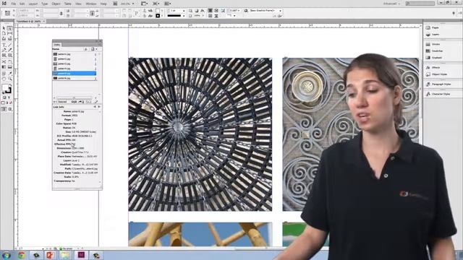The width and height of the screenshot is (463, 260).
Task: Toggle Apply None red slash button
Action: coord(11,103)
